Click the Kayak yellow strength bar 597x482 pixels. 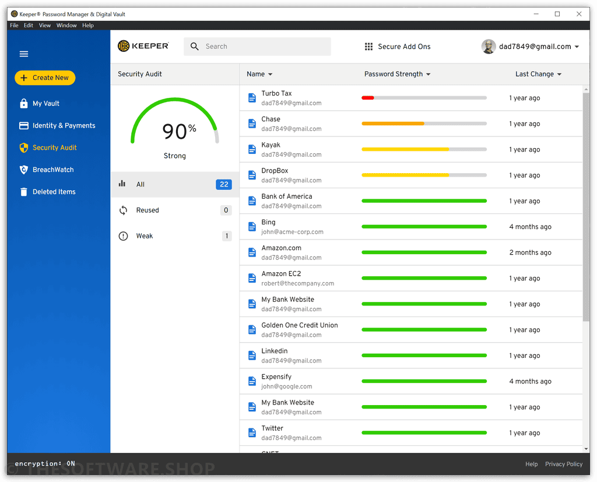click(x=406, y=149)
